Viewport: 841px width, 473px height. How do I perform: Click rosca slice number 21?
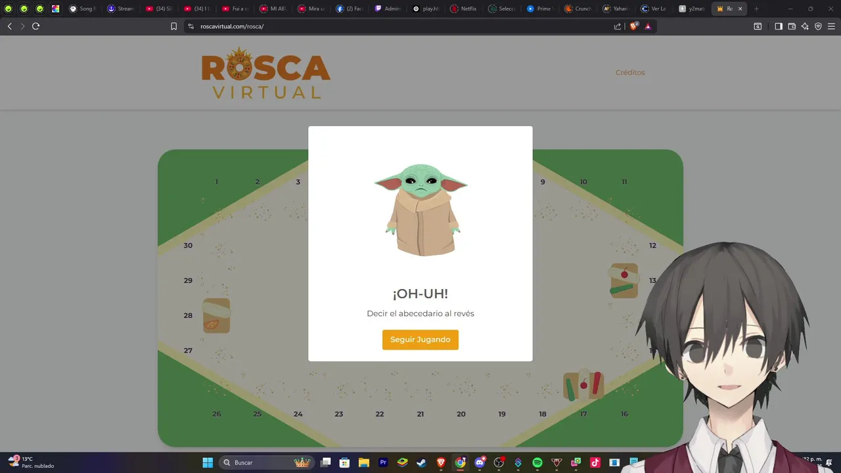tap(420, 414)
